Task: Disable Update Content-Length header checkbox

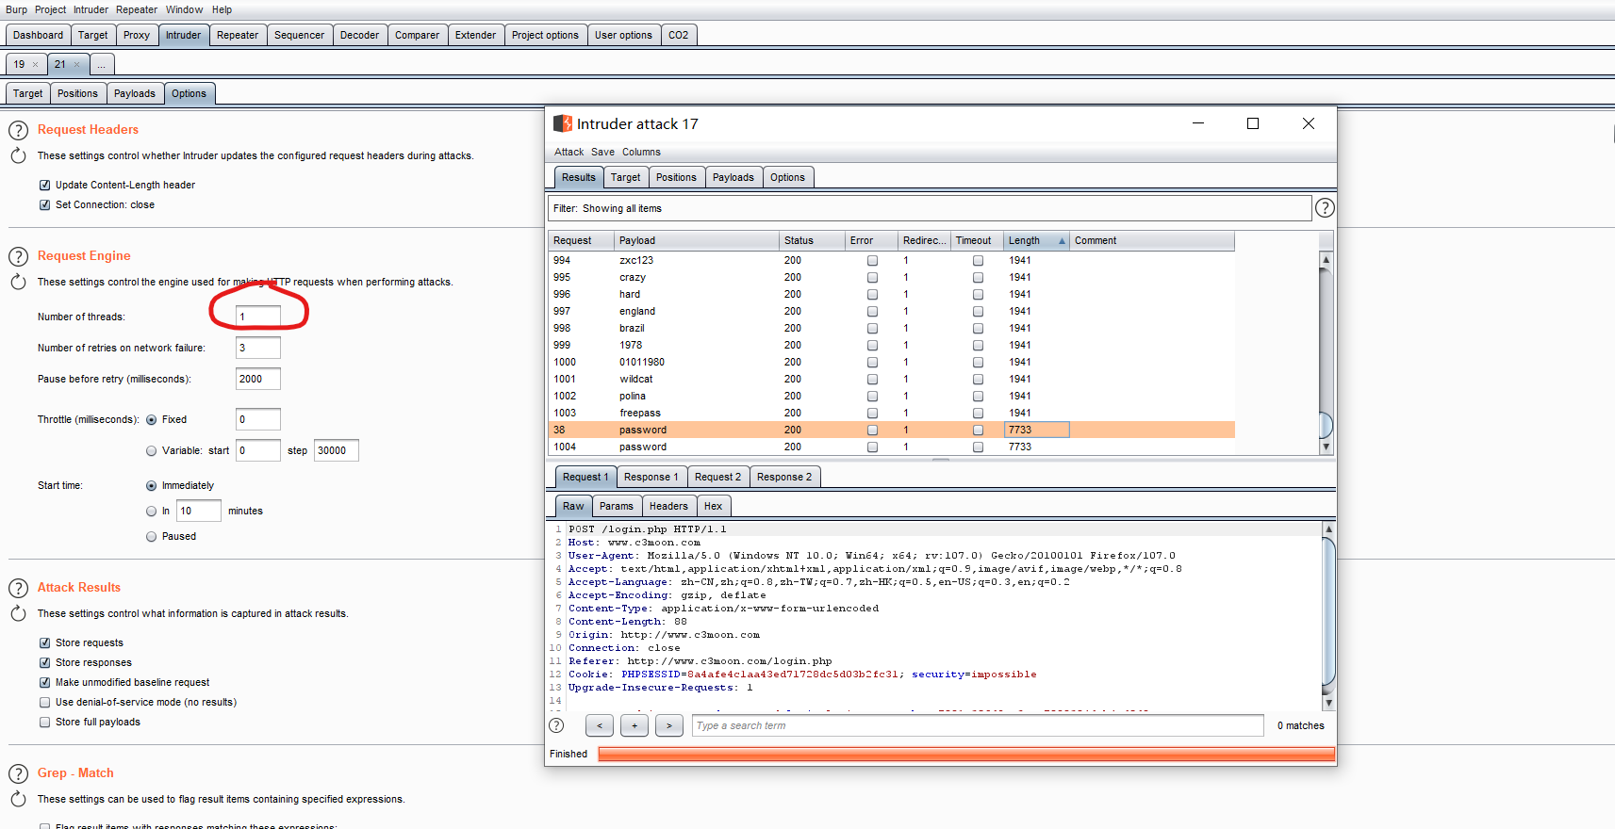Action: click(44, 186)
